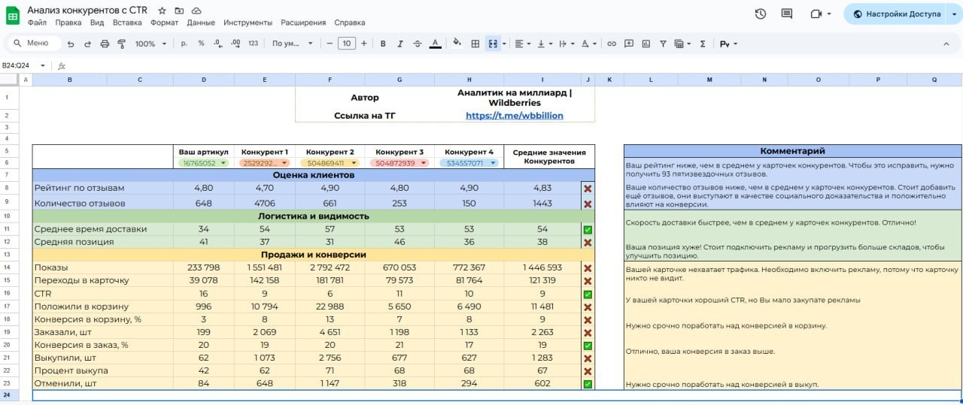Insert comment from toolbar
The image size is (963, 405).
(629, 44)
